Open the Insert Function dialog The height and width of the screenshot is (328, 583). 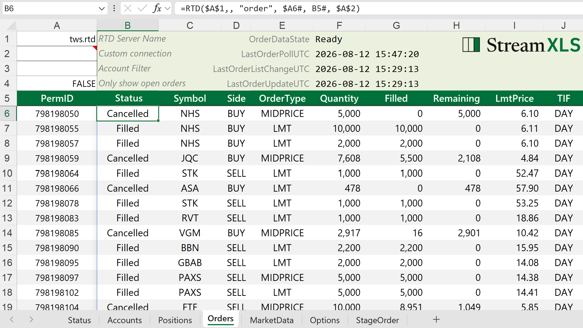[157, 9]
